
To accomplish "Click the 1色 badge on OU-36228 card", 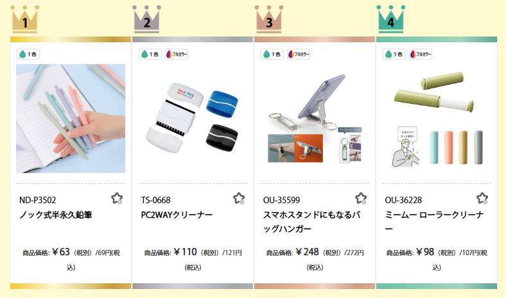I will pyautogui.click(x=394, y=54).
